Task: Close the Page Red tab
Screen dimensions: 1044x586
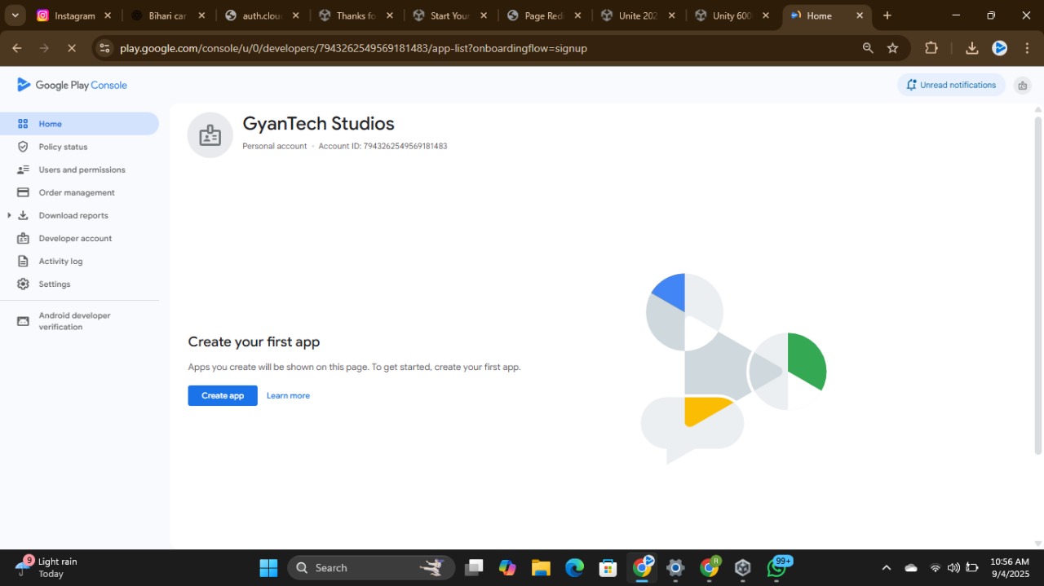Action: 577,15
